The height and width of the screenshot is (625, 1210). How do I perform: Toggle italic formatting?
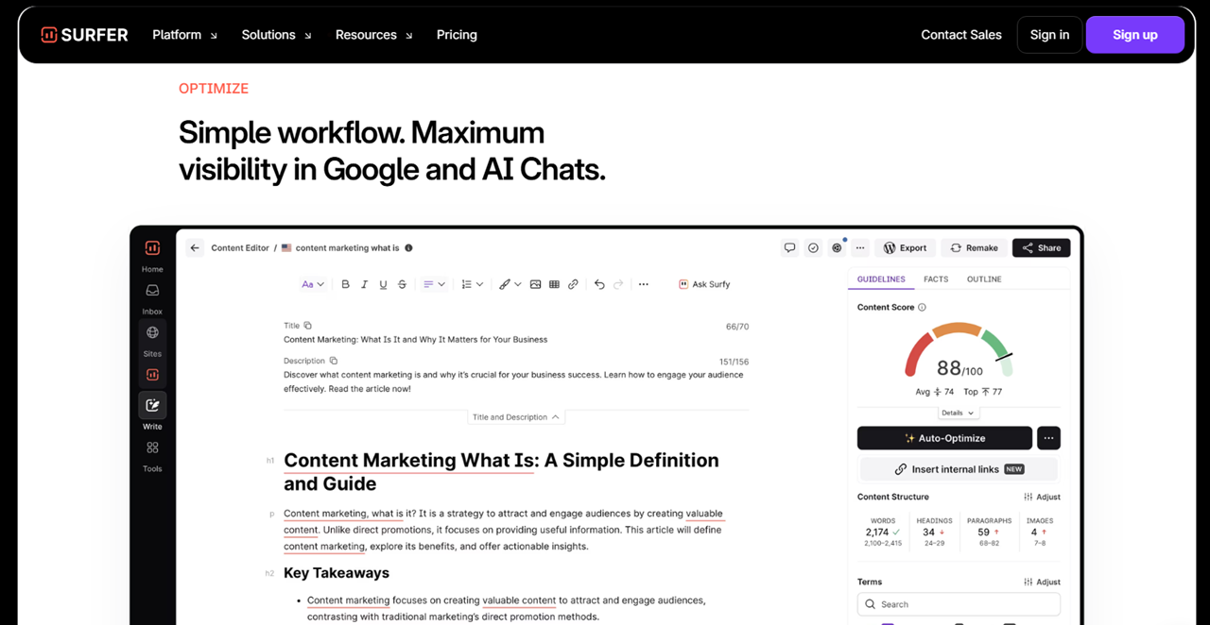pos(364,284)
